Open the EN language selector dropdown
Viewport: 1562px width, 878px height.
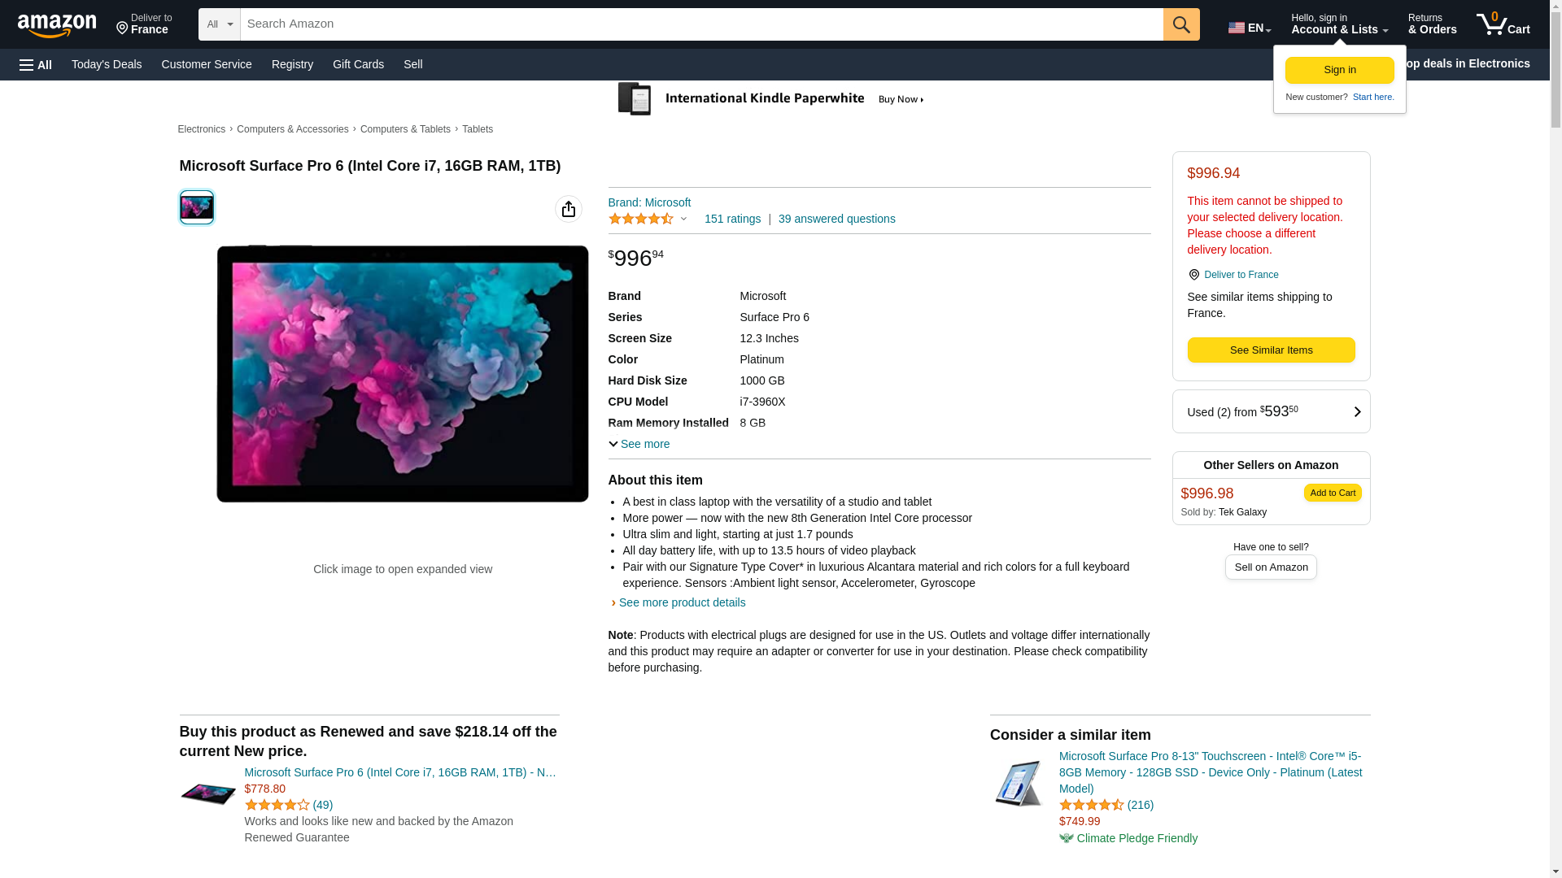(x=1249, y=28)
